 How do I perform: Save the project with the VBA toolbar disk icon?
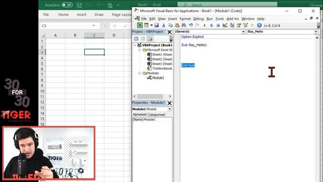click(156, 25)
